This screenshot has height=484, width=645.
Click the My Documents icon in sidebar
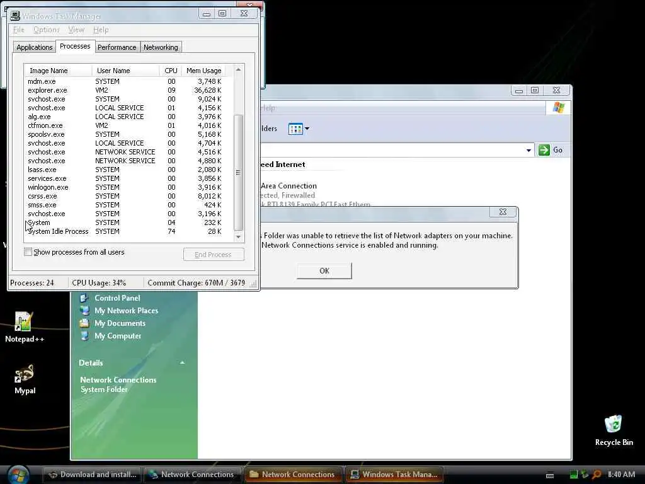(x=84, y=323)
